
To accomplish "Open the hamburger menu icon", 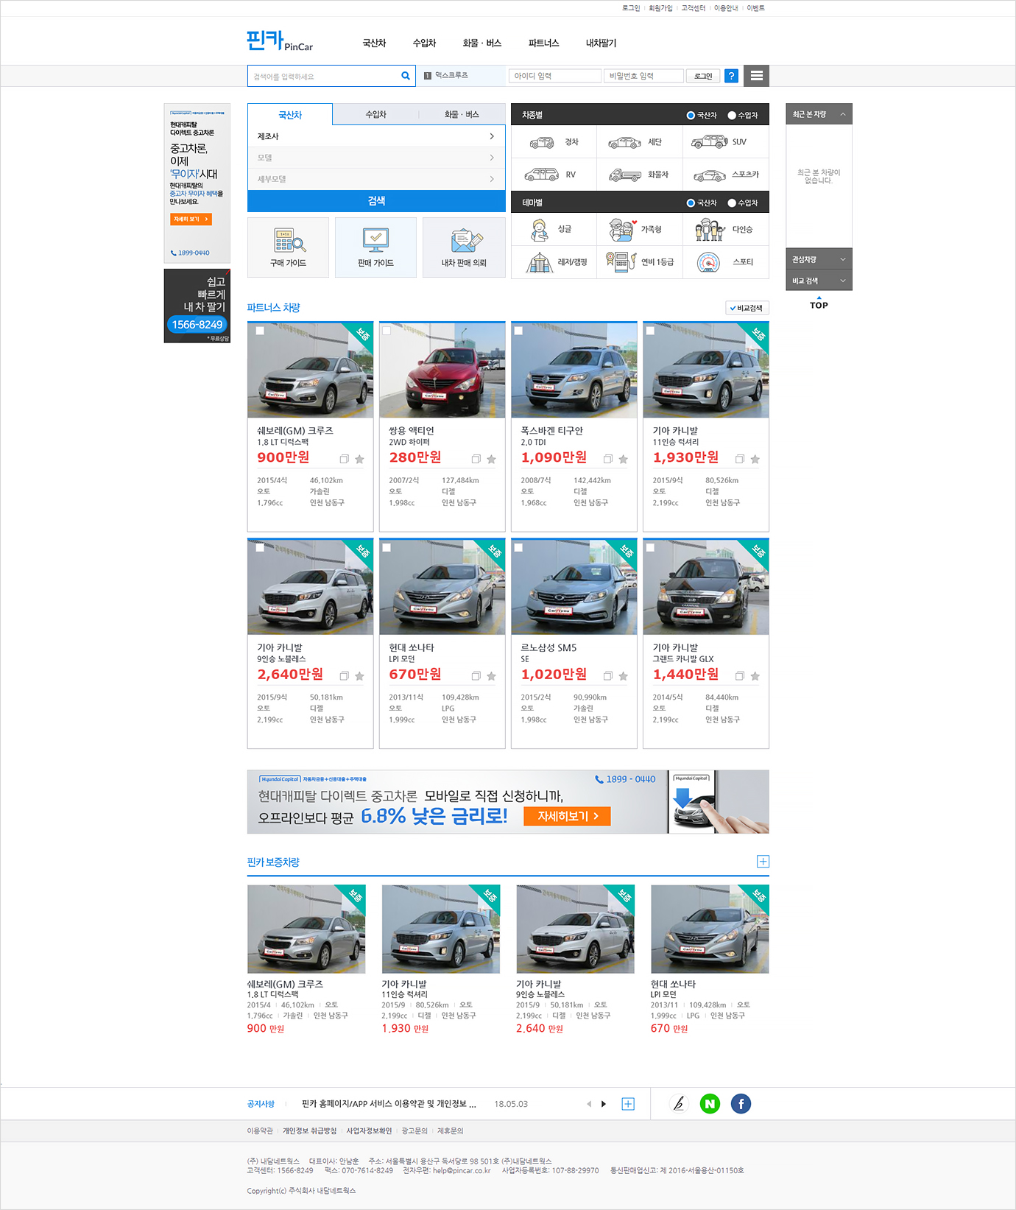I will tap(756, 76).
